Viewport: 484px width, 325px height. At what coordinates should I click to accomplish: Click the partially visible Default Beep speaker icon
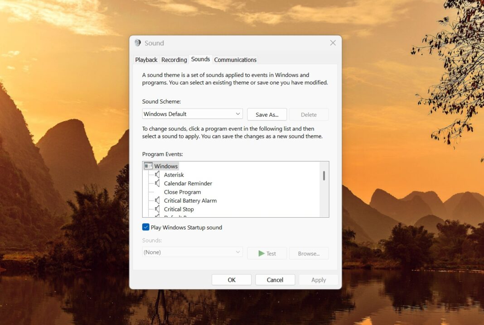click(157, 216)
